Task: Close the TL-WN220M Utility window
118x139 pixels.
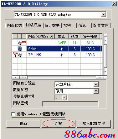Action: (x=114, y=4)
